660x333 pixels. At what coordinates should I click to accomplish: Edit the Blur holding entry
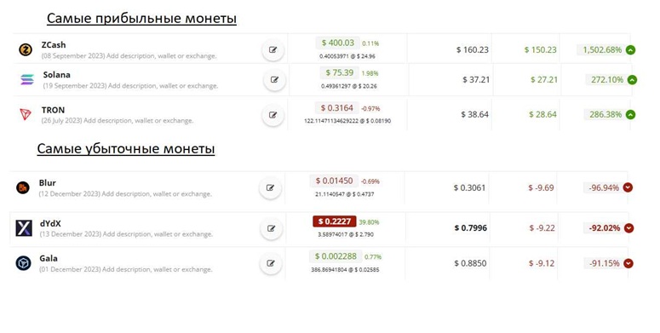click(270, 188)
